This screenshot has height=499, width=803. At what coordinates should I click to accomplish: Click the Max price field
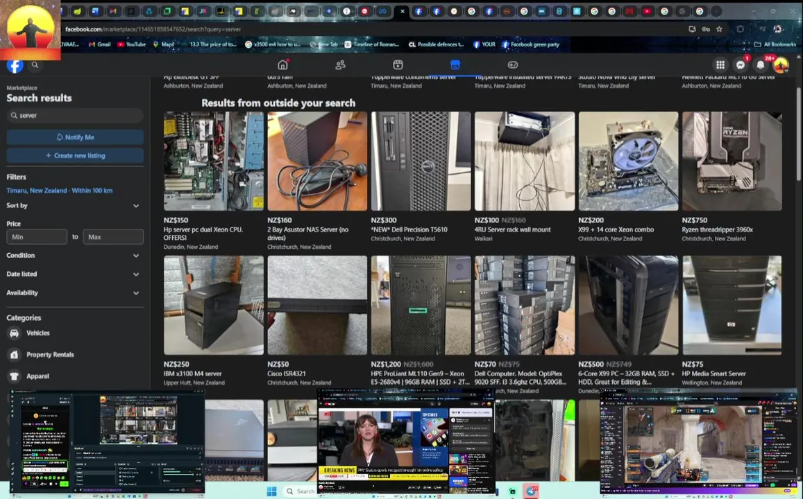[x=113, y=237]
